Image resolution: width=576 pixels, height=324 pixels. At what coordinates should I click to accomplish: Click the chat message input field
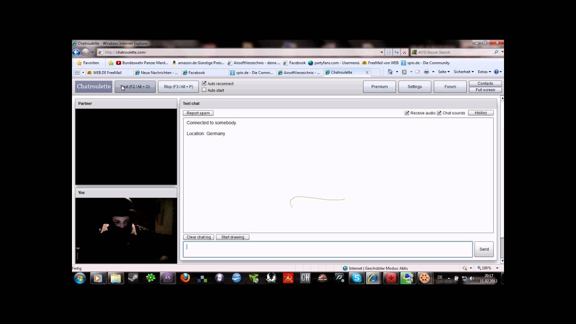328,249
